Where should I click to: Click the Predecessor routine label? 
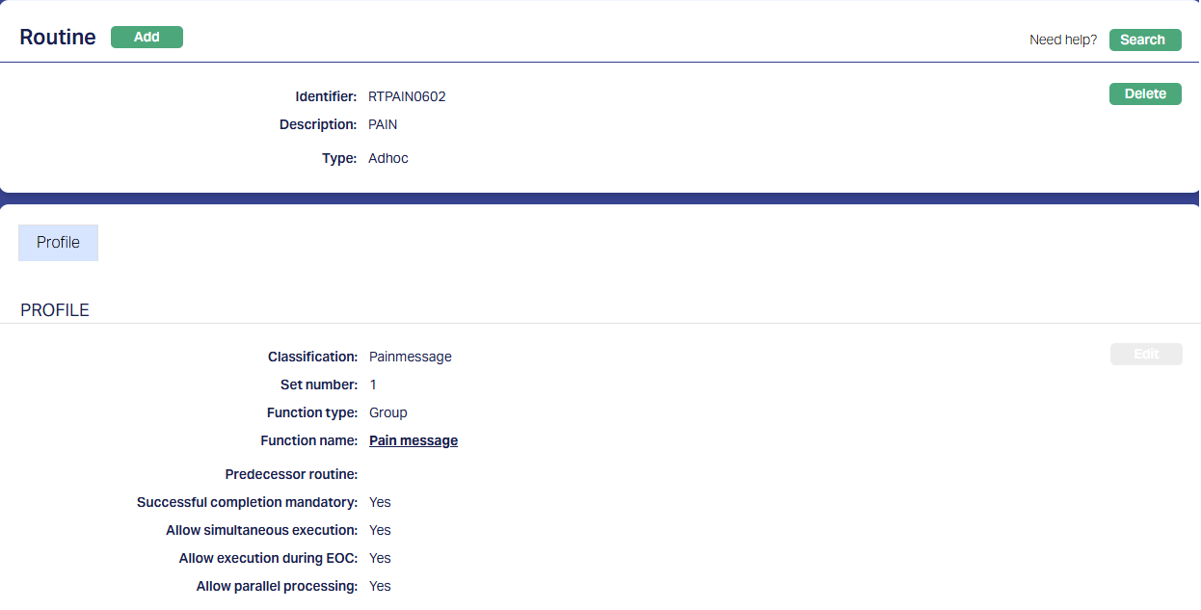[x=291, y=474]
